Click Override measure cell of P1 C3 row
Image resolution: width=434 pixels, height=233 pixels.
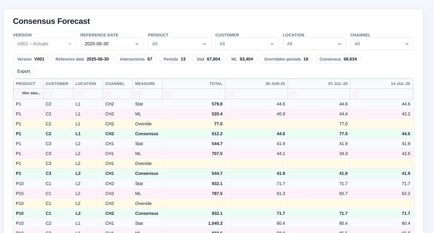(x=147, y=163)
